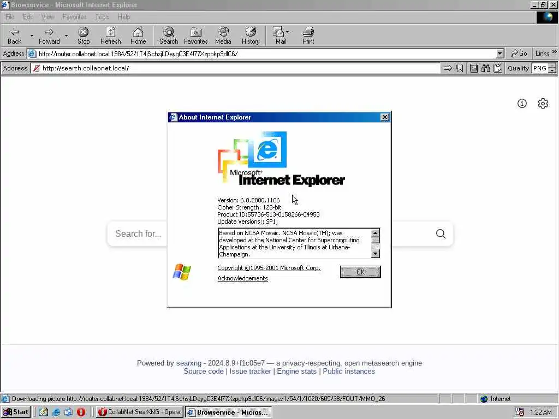Expand the Mail button dropdown arrow
This screenshot has width=559, height=419.
point(287,32)
